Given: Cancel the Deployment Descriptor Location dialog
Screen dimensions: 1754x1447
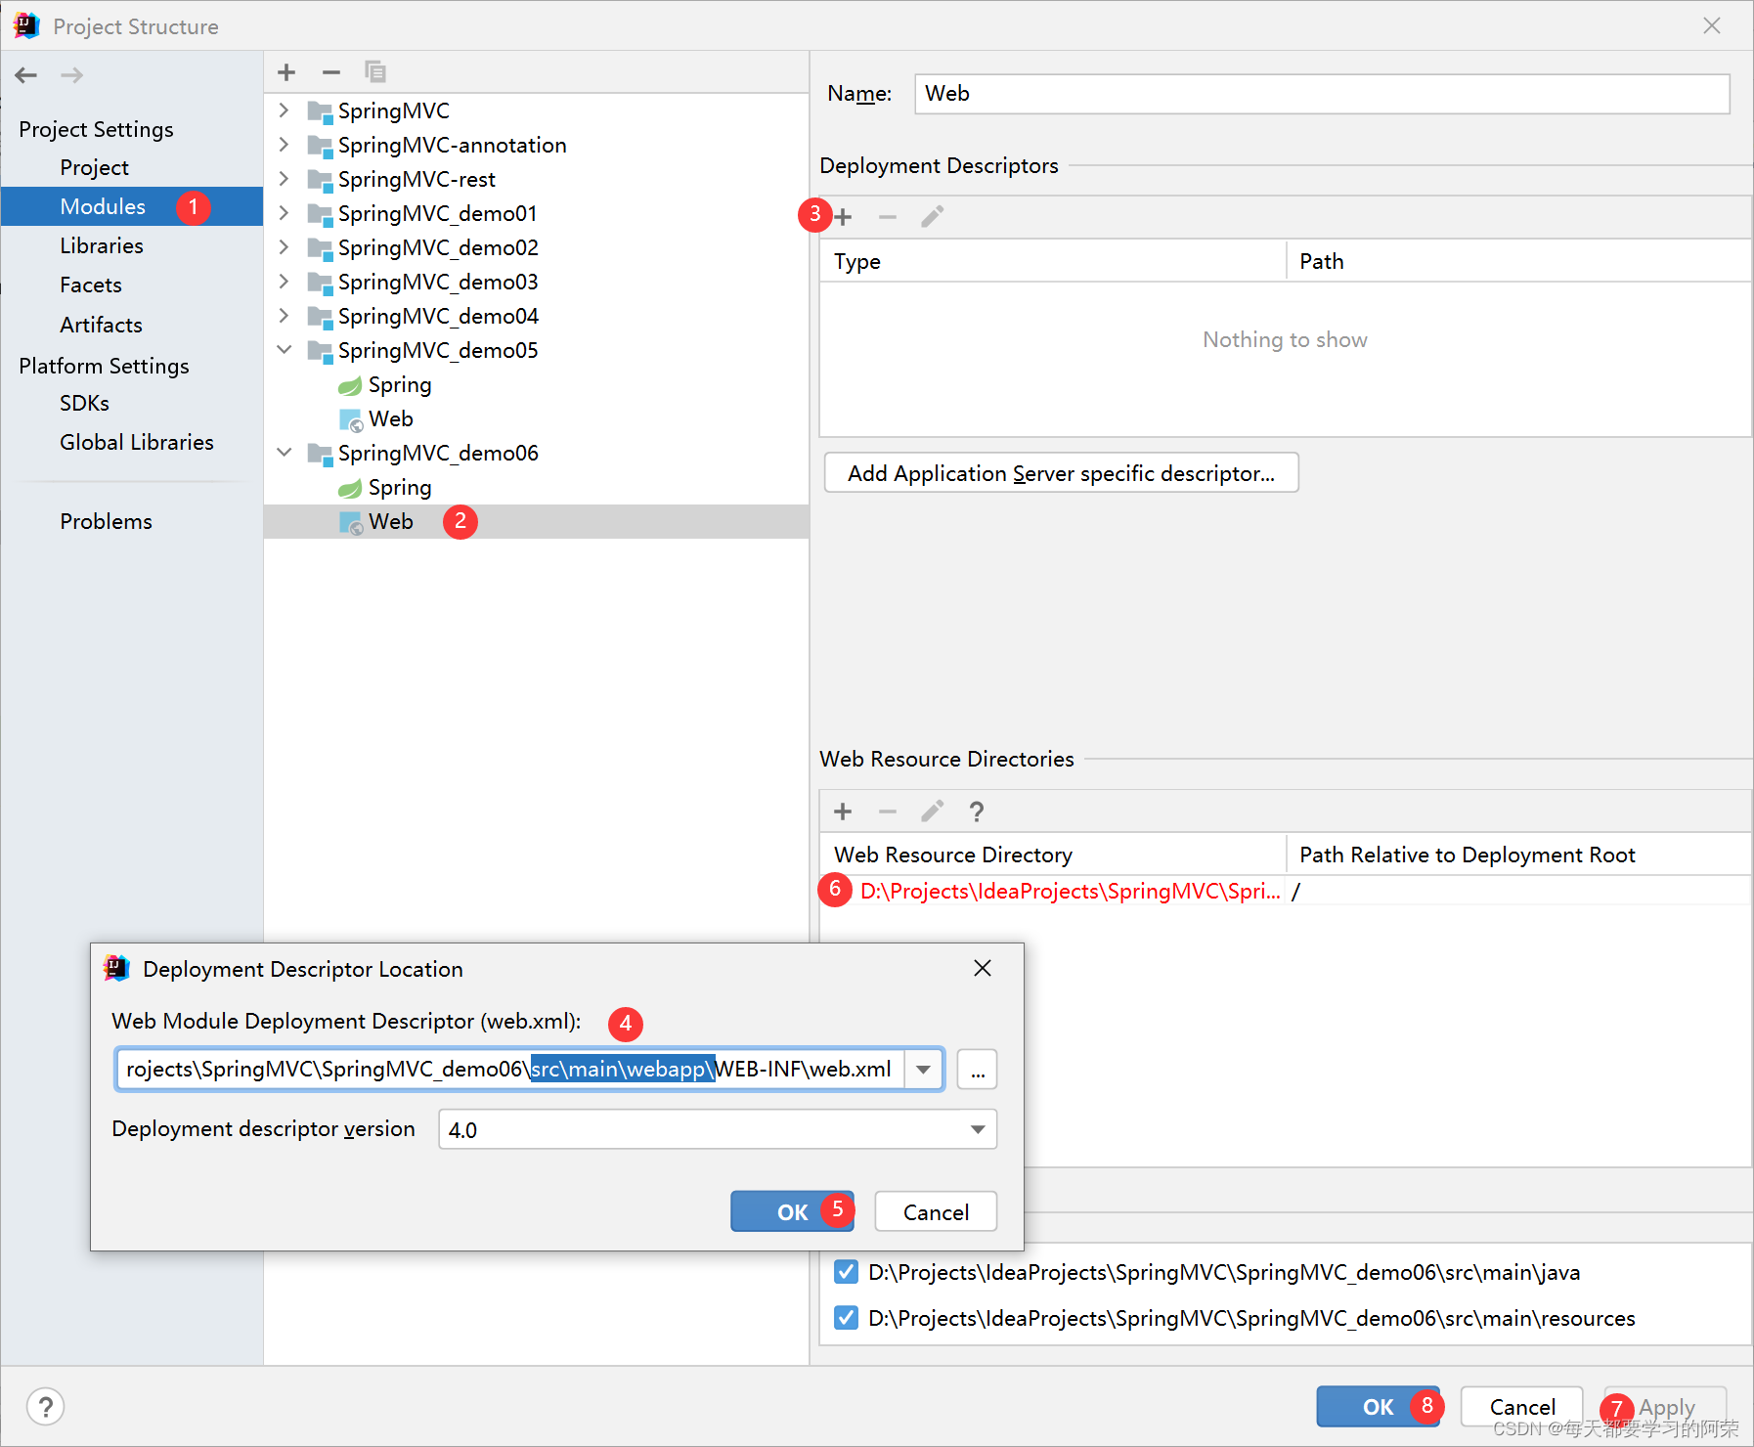Looking at the screenshot, I should pos(936,1212).
